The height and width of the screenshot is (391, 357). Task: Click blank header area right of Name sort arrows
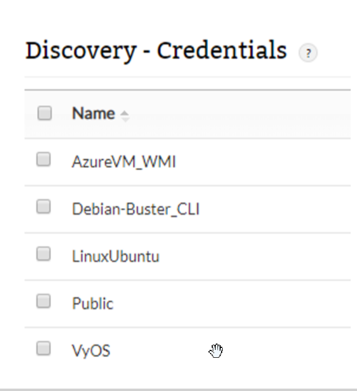237,114
